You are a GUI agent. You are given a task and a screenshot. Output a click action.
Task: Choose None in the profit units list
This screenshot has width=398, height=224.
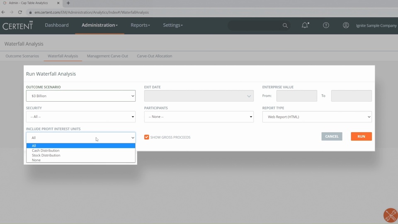click(81, 160)
